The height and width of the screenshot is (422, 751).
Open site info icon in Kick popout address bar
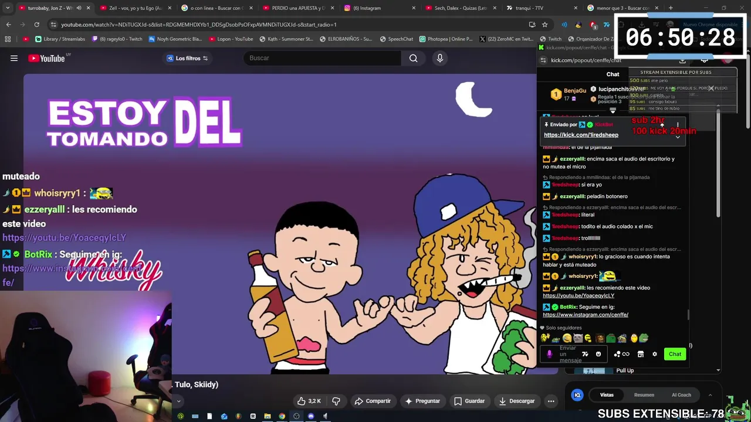coord(543,60)
